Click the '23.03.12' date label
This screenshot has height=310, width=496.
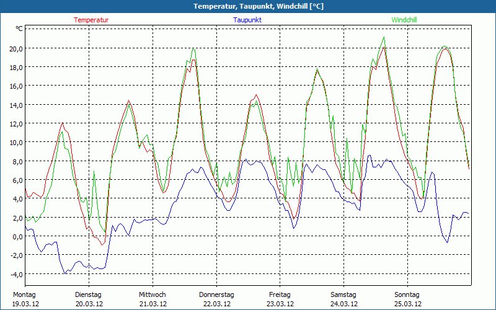click(x=280, y=304)
